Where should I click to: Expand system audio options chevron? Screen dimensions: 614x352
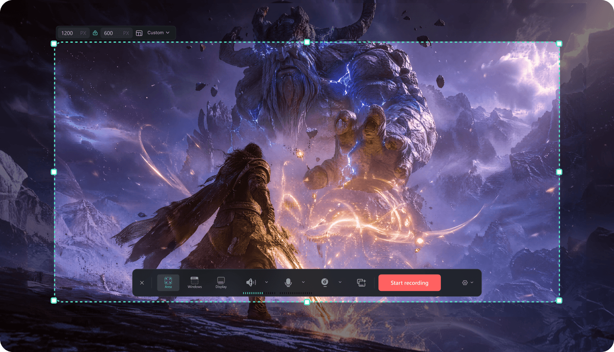click(x=267, y=282)
